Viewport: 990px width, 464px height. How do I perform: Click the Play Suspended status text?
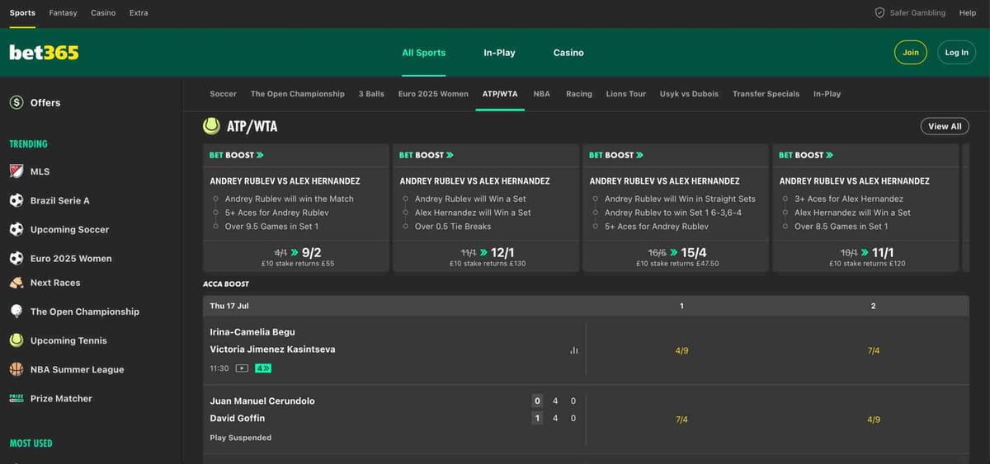pyautogui.click(x=241, y=438)
